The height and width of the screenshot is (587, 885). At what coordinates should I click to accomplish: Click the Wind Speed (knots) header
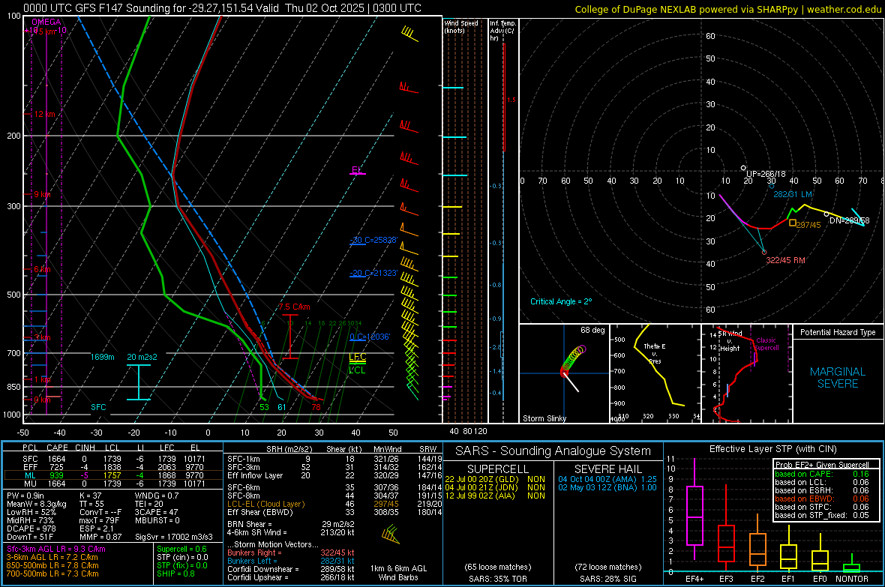tap(461, 26)
